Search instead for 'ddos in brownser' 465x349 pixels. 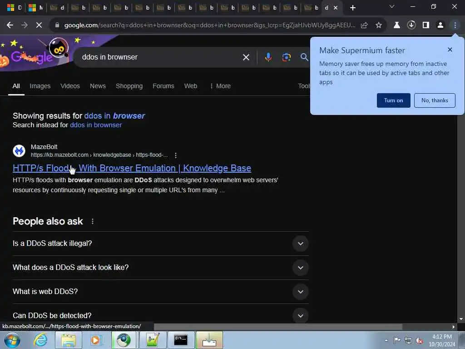(96, 125)
